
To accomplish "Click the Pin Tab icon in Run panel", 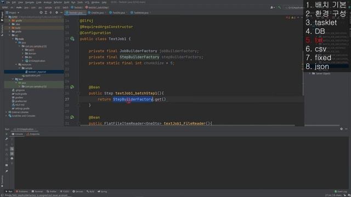I will point(7,171).
